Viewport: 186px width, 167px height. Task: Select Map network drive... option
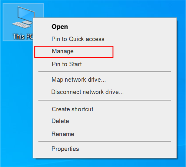click(x=79, y=80)
